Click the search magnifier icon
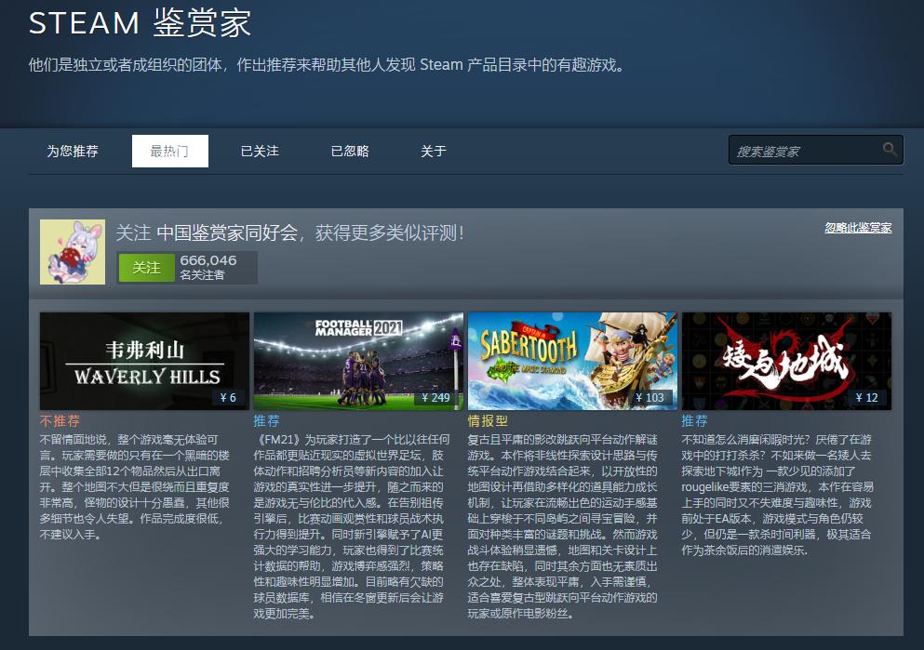The width and height of the screenshot is (924, 650). click(889, 150)
